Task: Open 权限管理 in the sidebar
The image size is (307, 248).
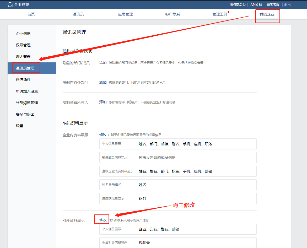Action: tap(23, 45)
